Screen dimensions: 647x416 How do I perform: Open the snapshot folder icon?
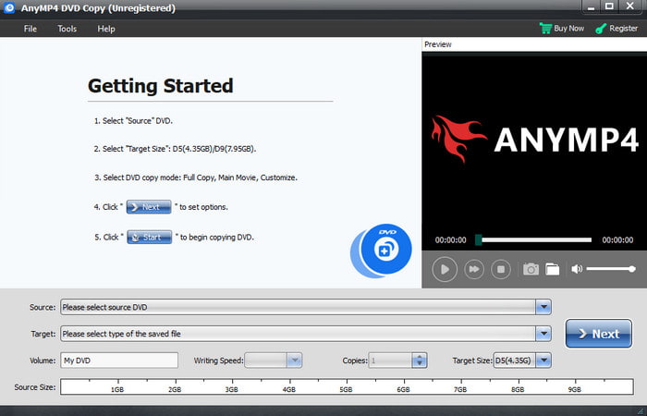tap(553, 269)
